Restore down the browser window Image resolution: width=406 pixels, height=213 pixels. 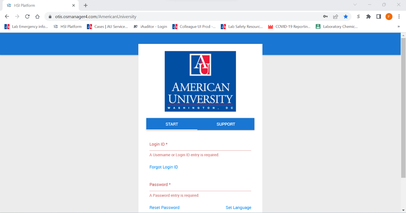tap(384, 5)
